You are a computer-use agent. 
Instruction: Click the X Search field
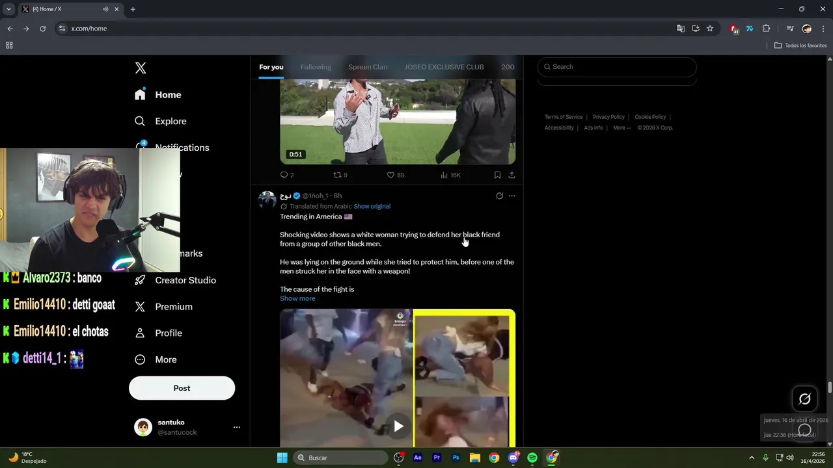click(x=617, y=67)
